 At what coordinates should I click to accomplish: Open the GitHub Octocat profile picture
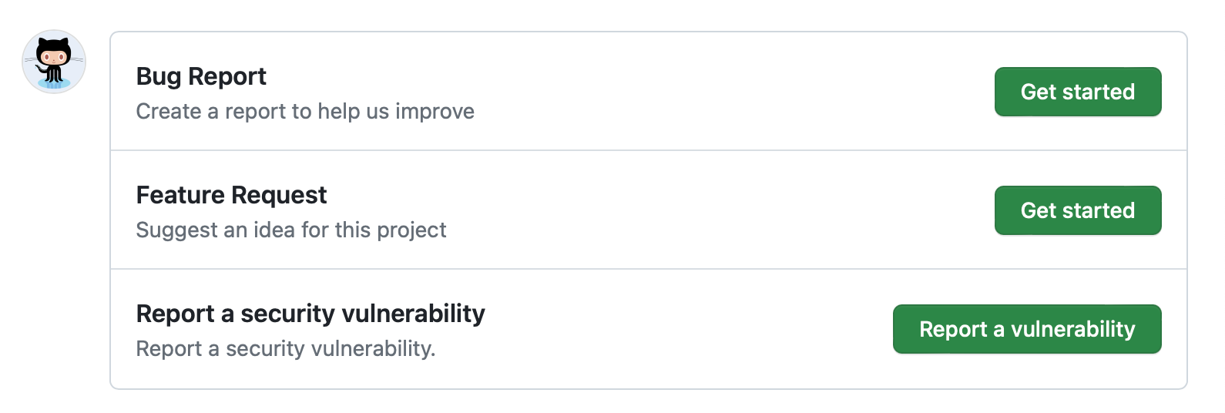click(54, 62)
